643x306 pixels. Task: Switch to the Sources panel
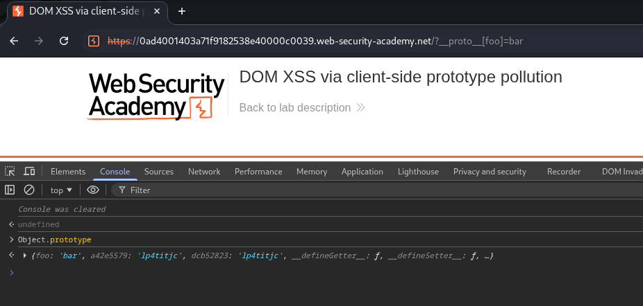click(x=159, y=172)
